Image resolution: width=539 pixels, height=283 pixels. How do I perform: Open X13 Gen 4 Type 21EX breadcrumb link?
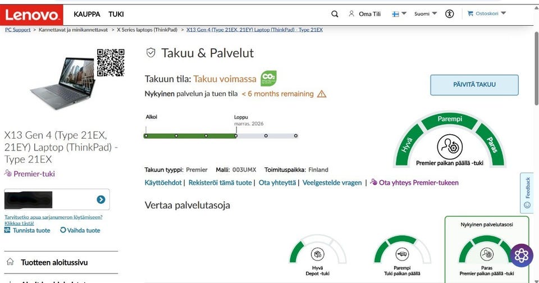click(x=254, y=30)
